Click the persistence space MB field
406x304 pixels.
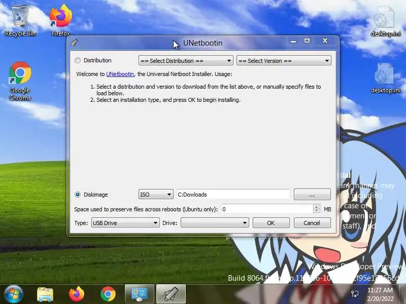pyautogui.click(x=267, y=209)
